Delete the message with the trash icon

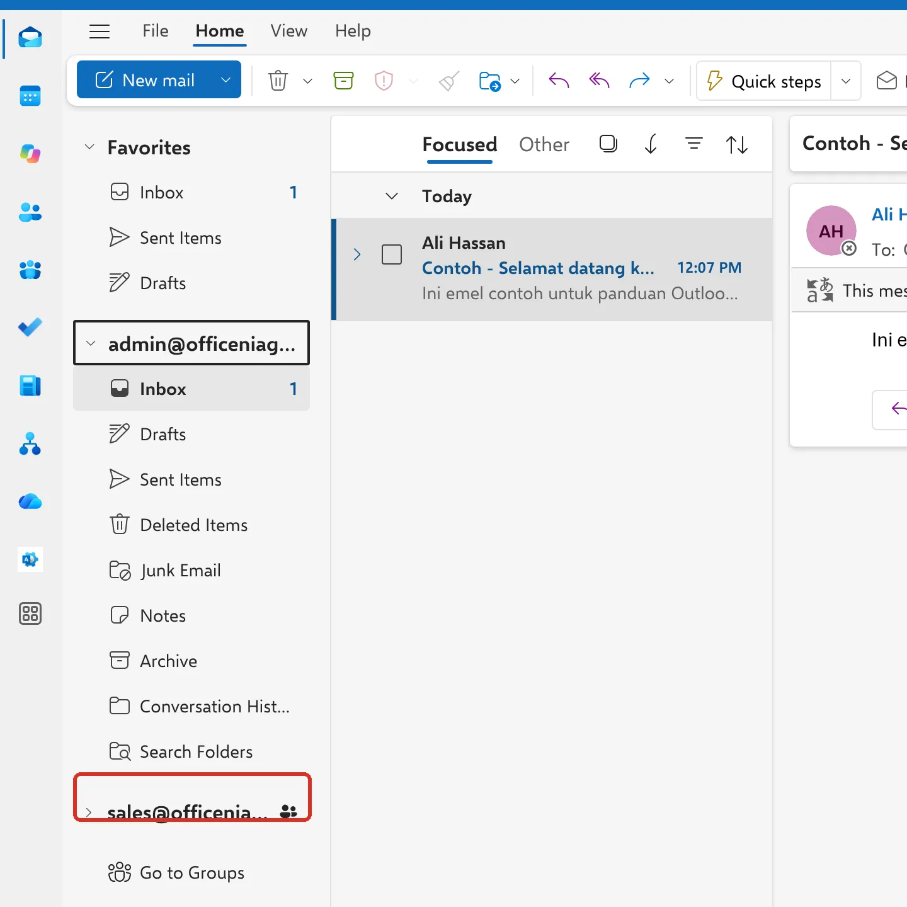point(278,81)
